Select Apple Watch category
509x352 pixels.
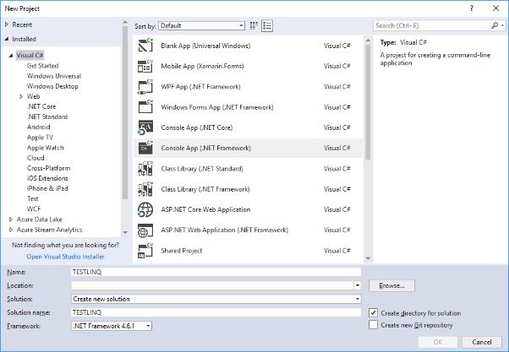pyautogui.click(x=45, y=148)
